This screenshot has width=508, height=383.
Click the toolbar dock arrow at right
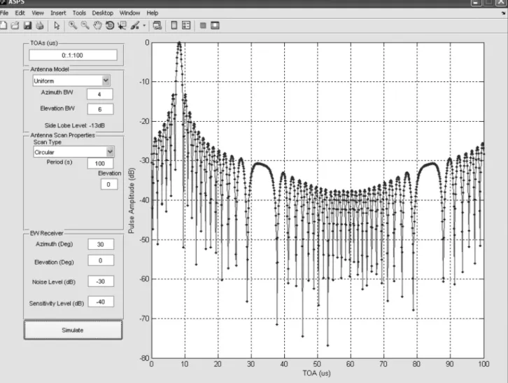[504, 13]
